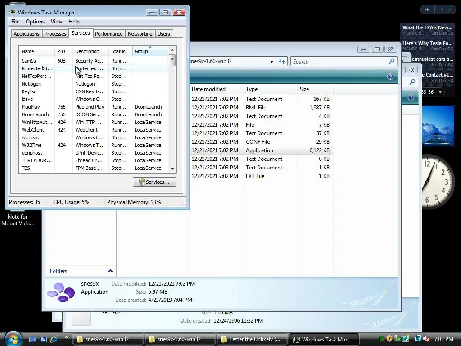Launch Internet Explorer from quick launch
The image size is (461, 346).
point(54,339)
